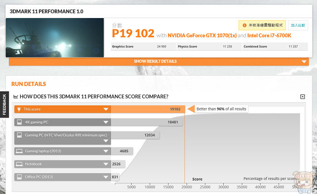Screen dimensions: 317x194
Task: Click the desktop icon beside 4K gaming PC
Action: click(x=19, y=122)
